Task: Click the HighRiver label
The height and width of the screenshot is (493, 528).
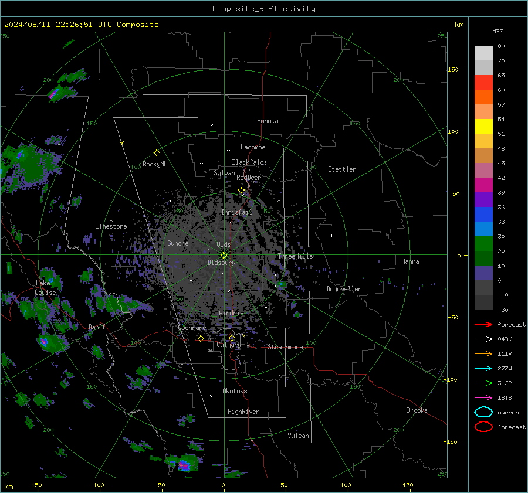Action: (243, 412)
